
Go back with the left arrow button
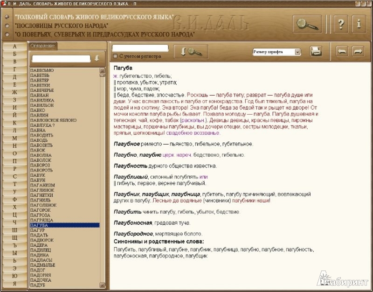[x=342, y=51]
